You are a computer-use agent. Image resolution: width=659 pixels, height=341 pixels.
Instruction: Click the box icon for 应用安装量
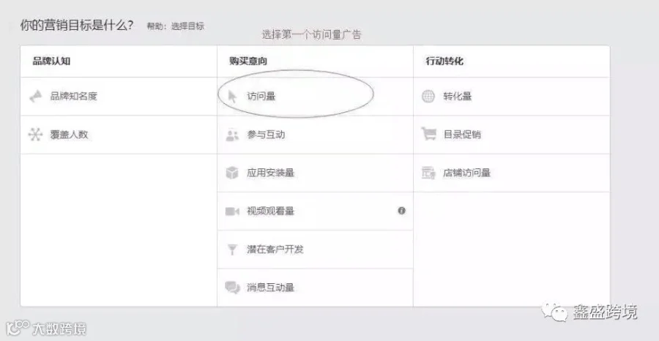click(232, 173)
